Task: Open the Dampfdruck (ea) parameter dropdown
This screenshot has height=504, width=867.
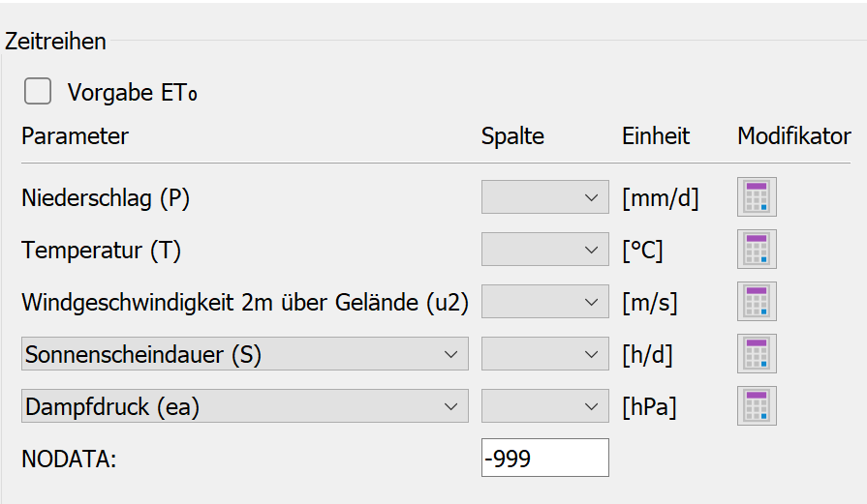Action: pyautogui.click(x=244, y=406)
